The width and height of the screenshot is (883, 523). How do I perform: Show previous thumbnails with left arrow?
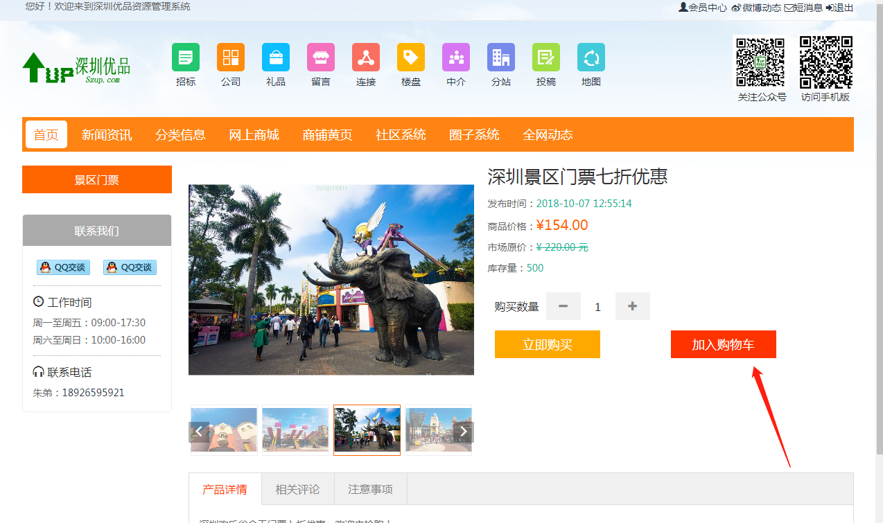pos(199,432)
